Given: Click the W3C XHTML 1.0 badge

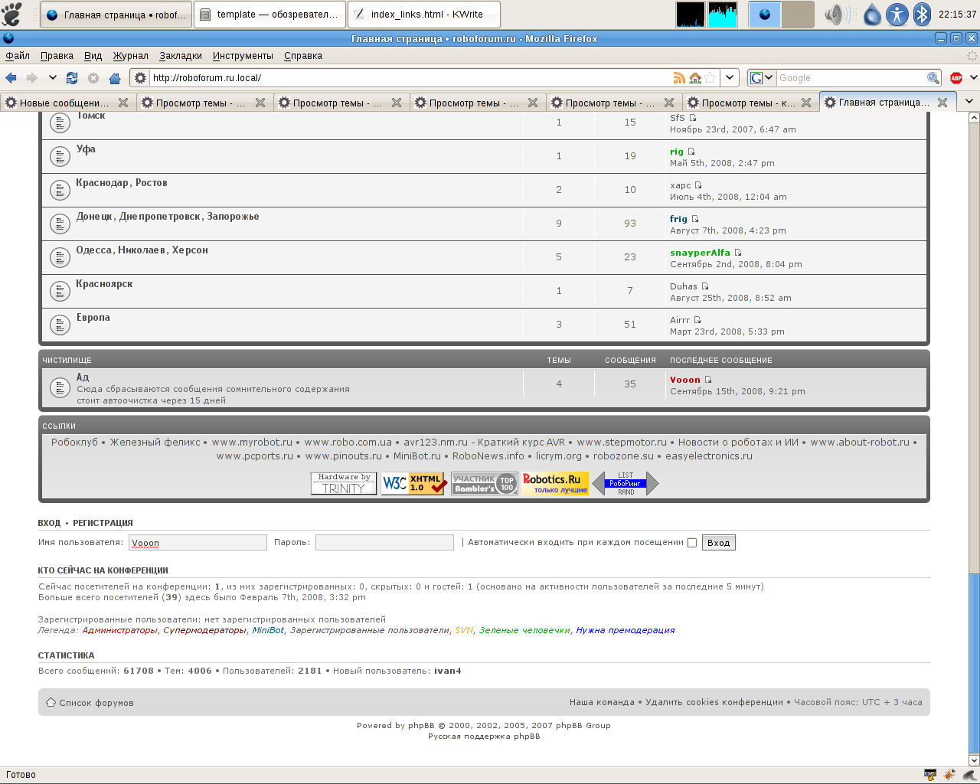Looking at the screenshot, I should point(413,484).
